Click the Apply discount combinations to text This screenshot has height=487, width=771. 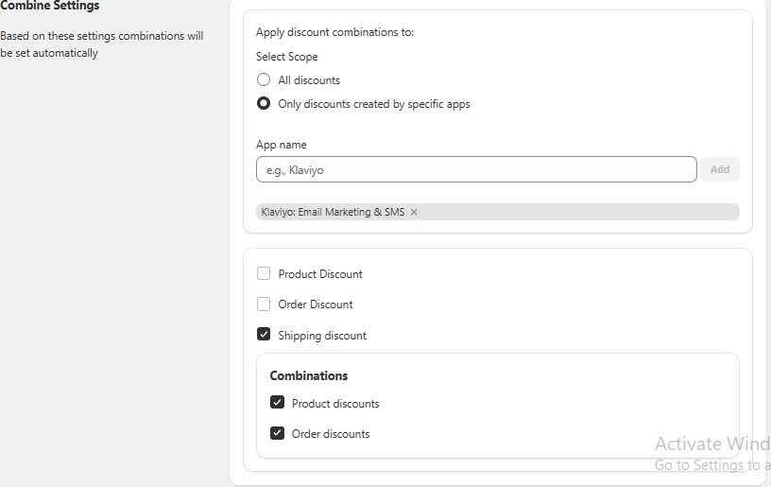pos(334,32)
